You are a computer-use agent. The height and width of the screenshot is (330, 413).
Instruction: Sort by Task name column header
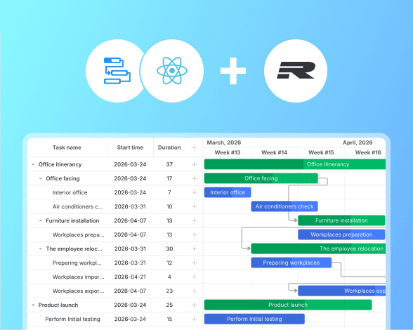point(67,147)
